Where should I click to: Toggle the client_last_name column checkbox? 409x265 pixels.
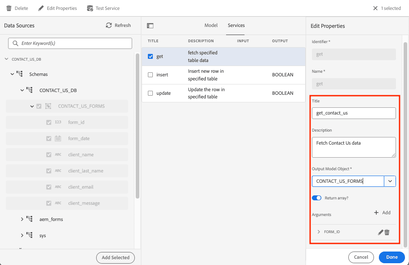point(49,171)
